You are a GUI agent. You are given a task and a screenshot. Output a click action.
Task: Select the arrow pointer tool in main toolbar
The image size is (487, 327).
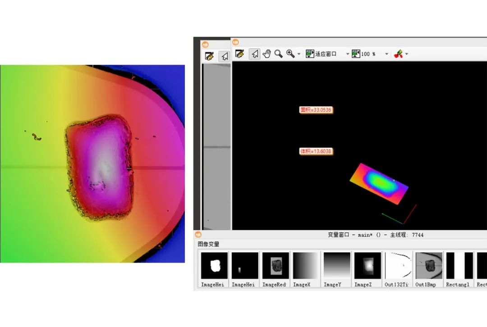(255, 54)
